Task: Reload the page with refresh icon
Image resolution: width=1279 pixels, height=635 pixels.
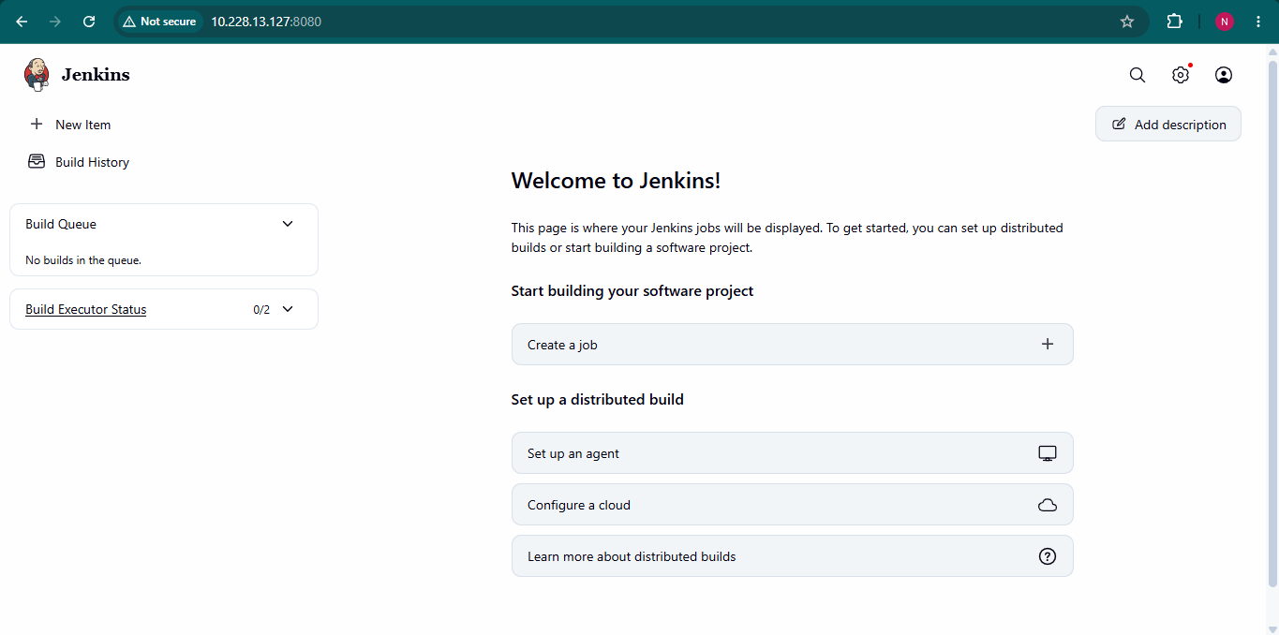Action: click(x=89, y=22)
